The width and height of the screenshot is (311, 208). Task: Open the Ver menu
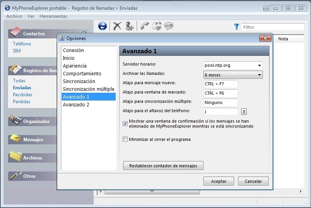click(31, 16)
